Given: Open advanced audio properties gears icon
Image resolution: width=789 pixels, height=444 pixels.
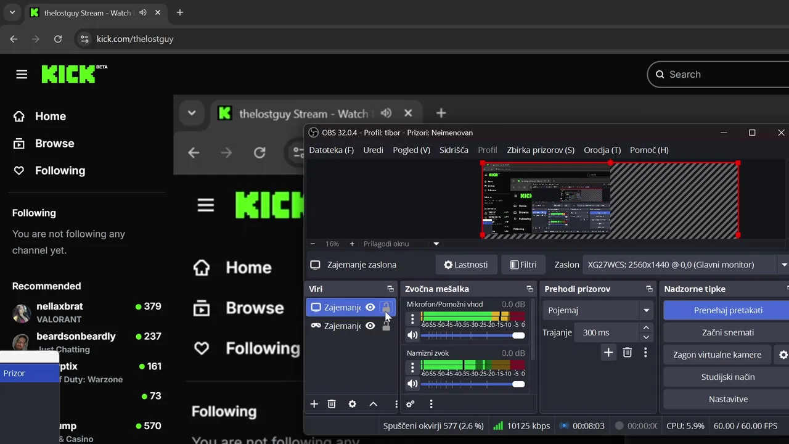Looking at the screenshot, I should pos(410,404).
